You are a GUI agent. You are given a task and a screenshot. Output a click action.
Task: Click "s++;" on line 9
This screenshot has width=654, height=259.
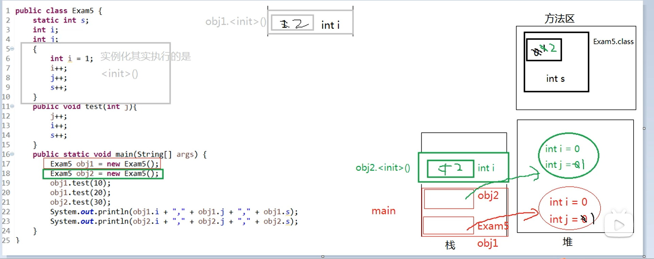pos(59,88)
